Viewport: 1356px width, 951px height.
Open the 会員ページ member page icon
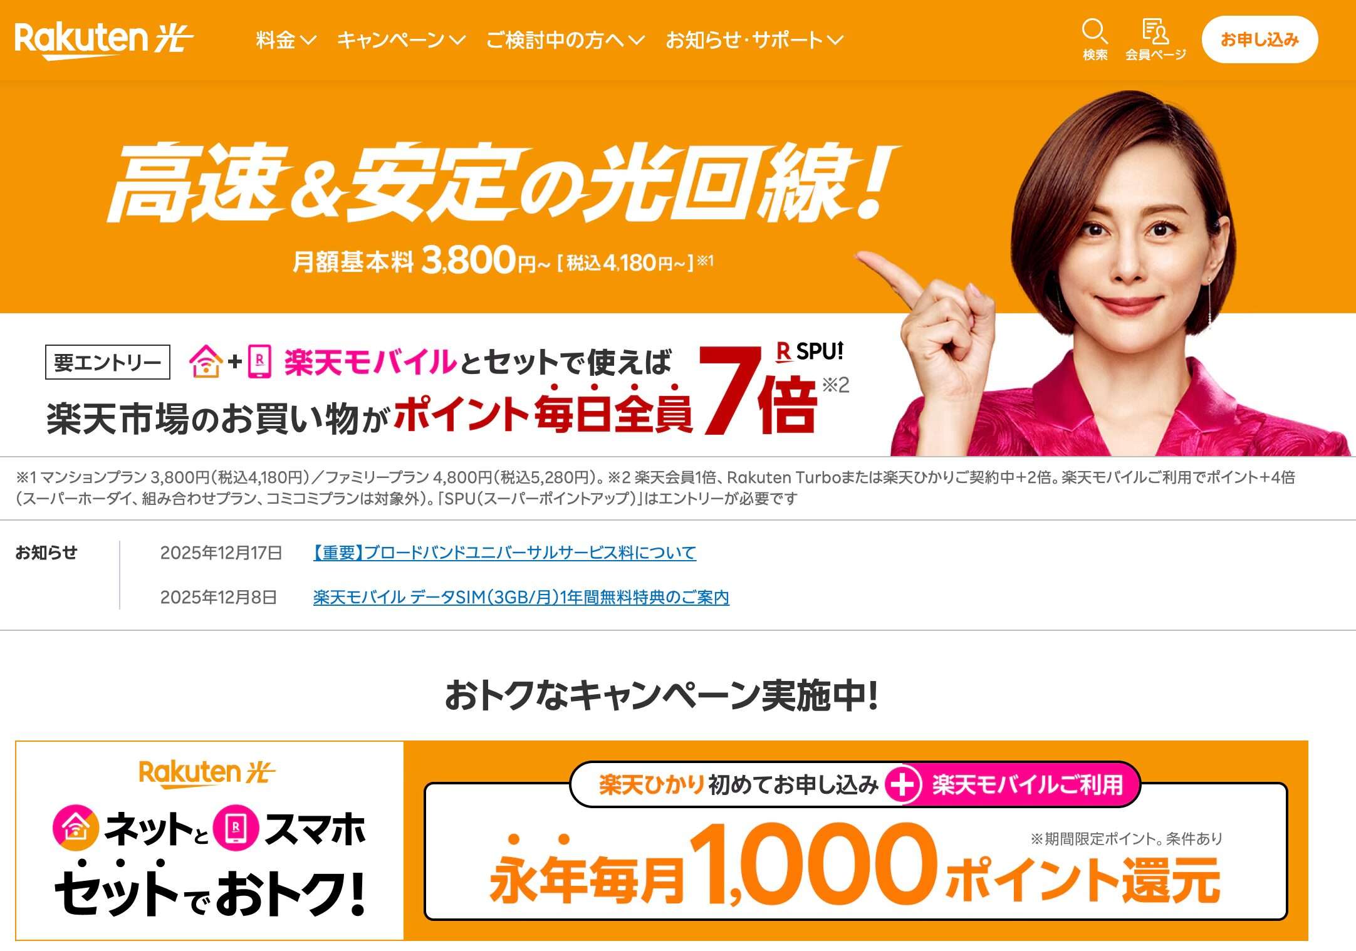click(1155, 39)
